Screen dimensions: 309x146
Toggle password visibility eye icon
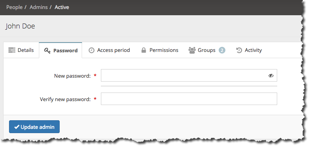(x=271, y=75)
